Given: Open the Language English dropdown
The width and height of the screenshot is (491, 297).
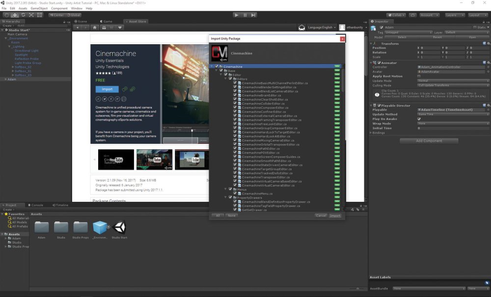Looking at the screenshot, I should tap(322, 27).
